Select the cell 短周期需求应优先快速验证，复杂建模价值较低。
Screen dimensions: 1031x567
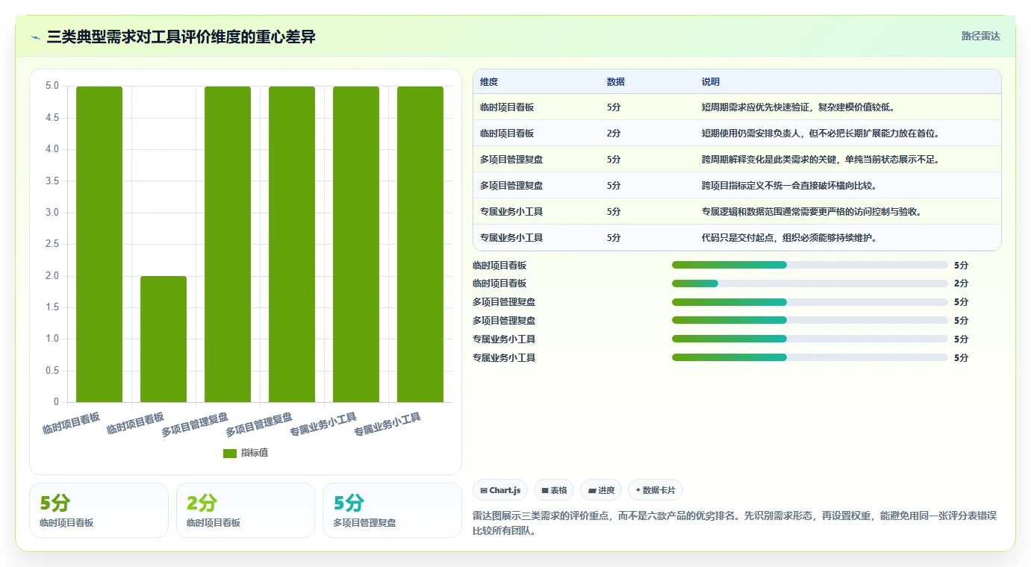(x=798, y=107)
